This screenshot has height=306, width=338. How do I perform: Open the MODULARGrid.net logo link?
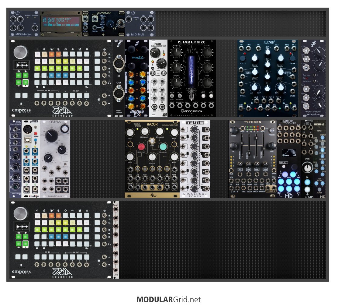point(169,300)
